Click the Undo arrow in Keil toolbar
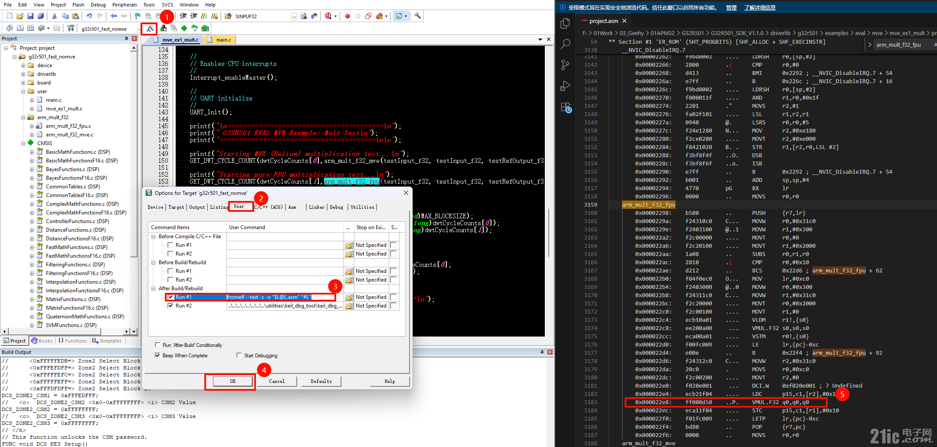Image resolution: width=937 pixels, height=447 pixels. 89,16
